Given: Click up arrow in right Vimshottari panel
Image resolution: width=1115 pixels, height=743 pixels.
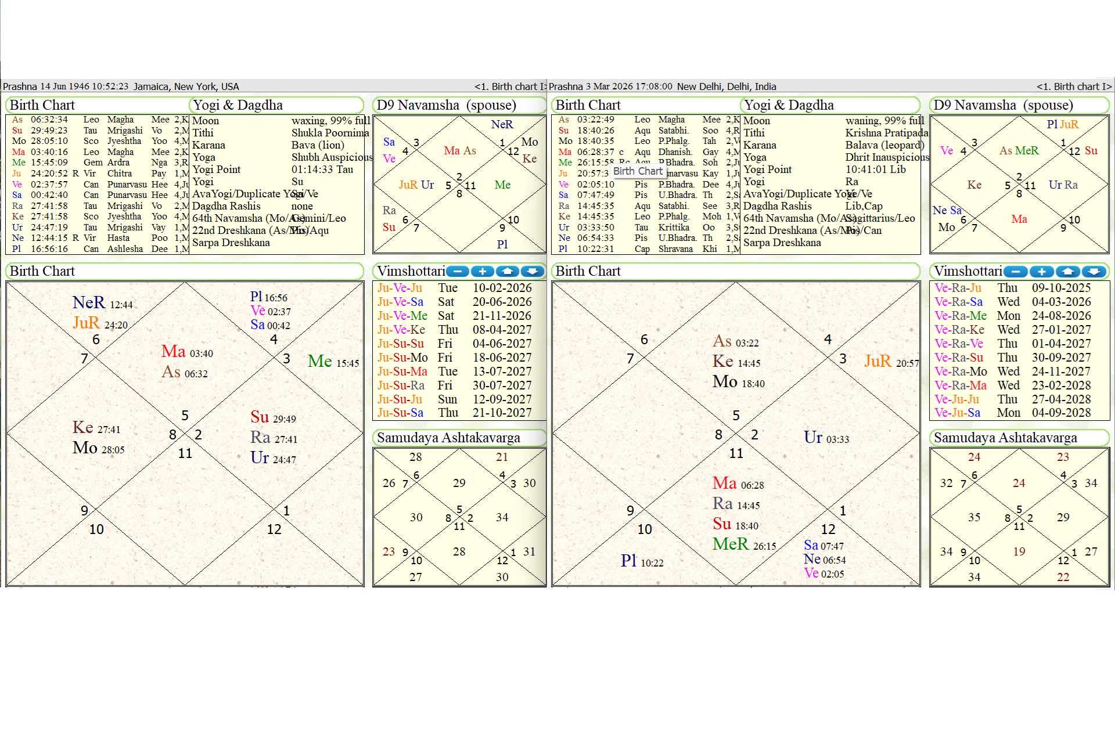Looking at the screenshot, I should (x=1067, y=271).
